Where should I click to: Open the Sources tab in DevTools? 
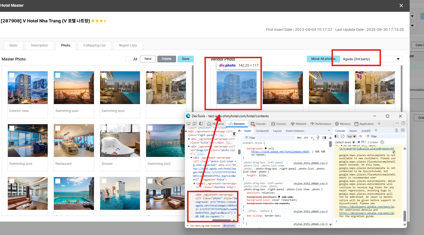click(x=278, y=124)
